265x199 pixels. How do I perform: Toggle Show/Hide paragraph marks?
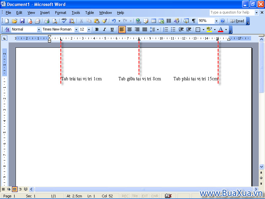pyautogui.click(x=194, y=21)
